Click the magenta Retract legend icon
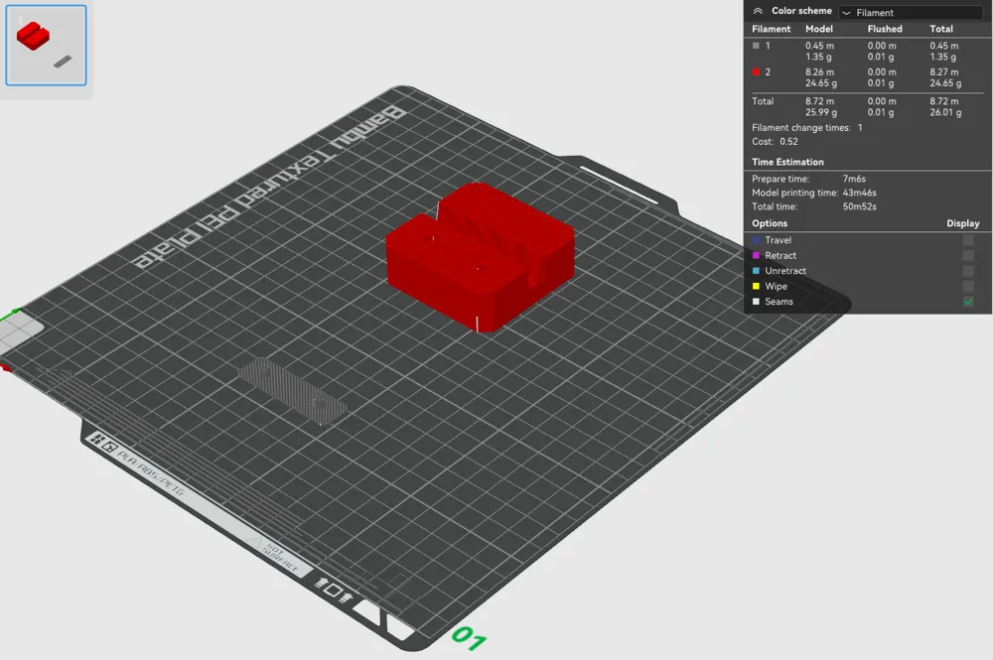This screenshot has height=660, width=993. click(757, 255)
